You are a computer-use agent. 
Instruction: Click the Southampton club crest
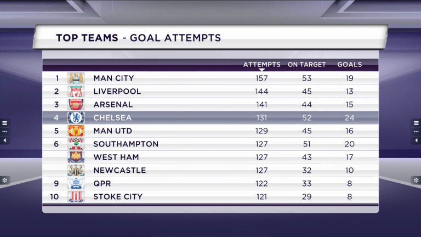coord(76,144)
